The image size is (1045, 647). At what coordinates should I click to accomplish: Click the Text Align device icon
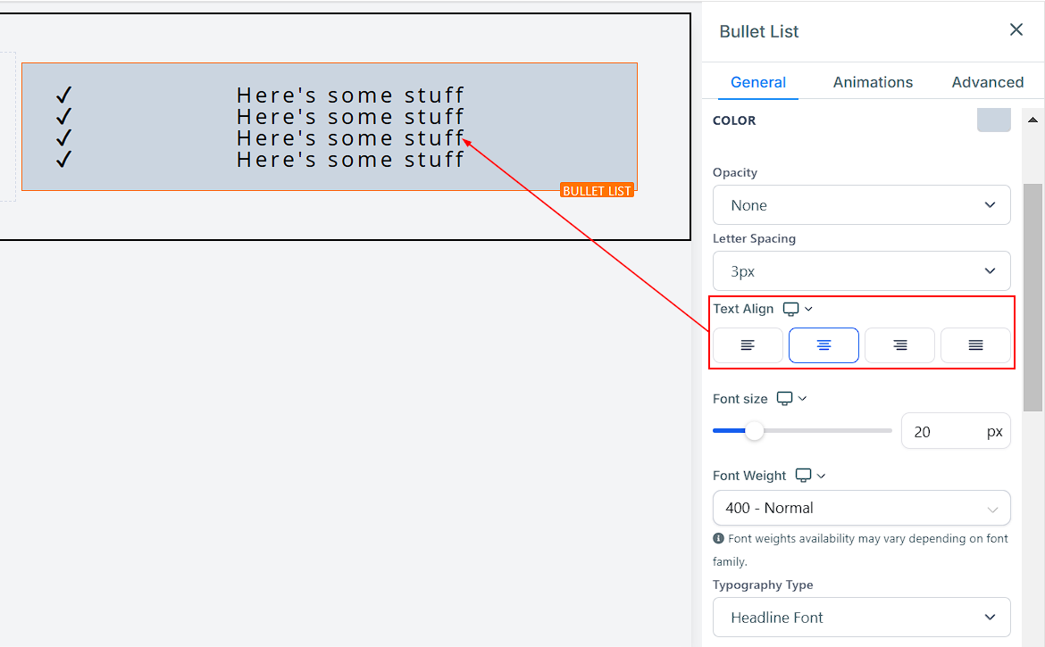coord(790,309)
